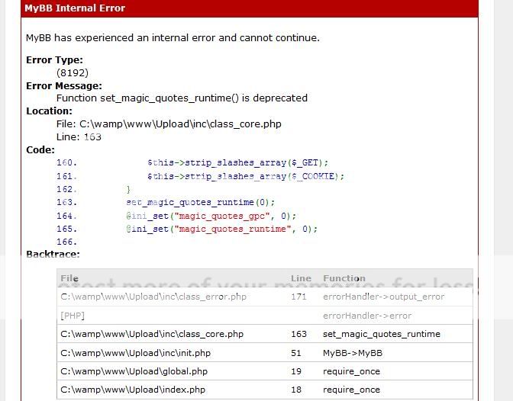
Task: Click line value 18 in backtrace
Action: (x=296, y=390)
